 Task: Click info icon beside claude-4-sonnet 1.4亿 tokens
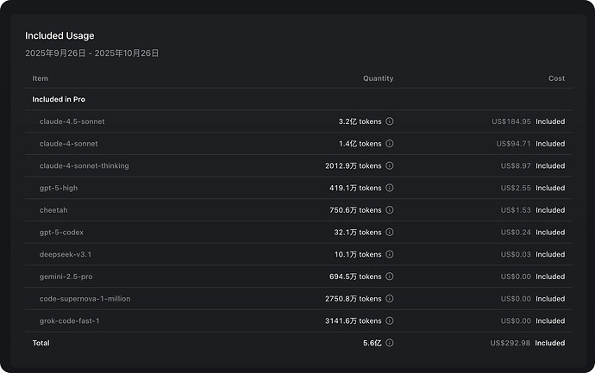click(x=389, y=144)
